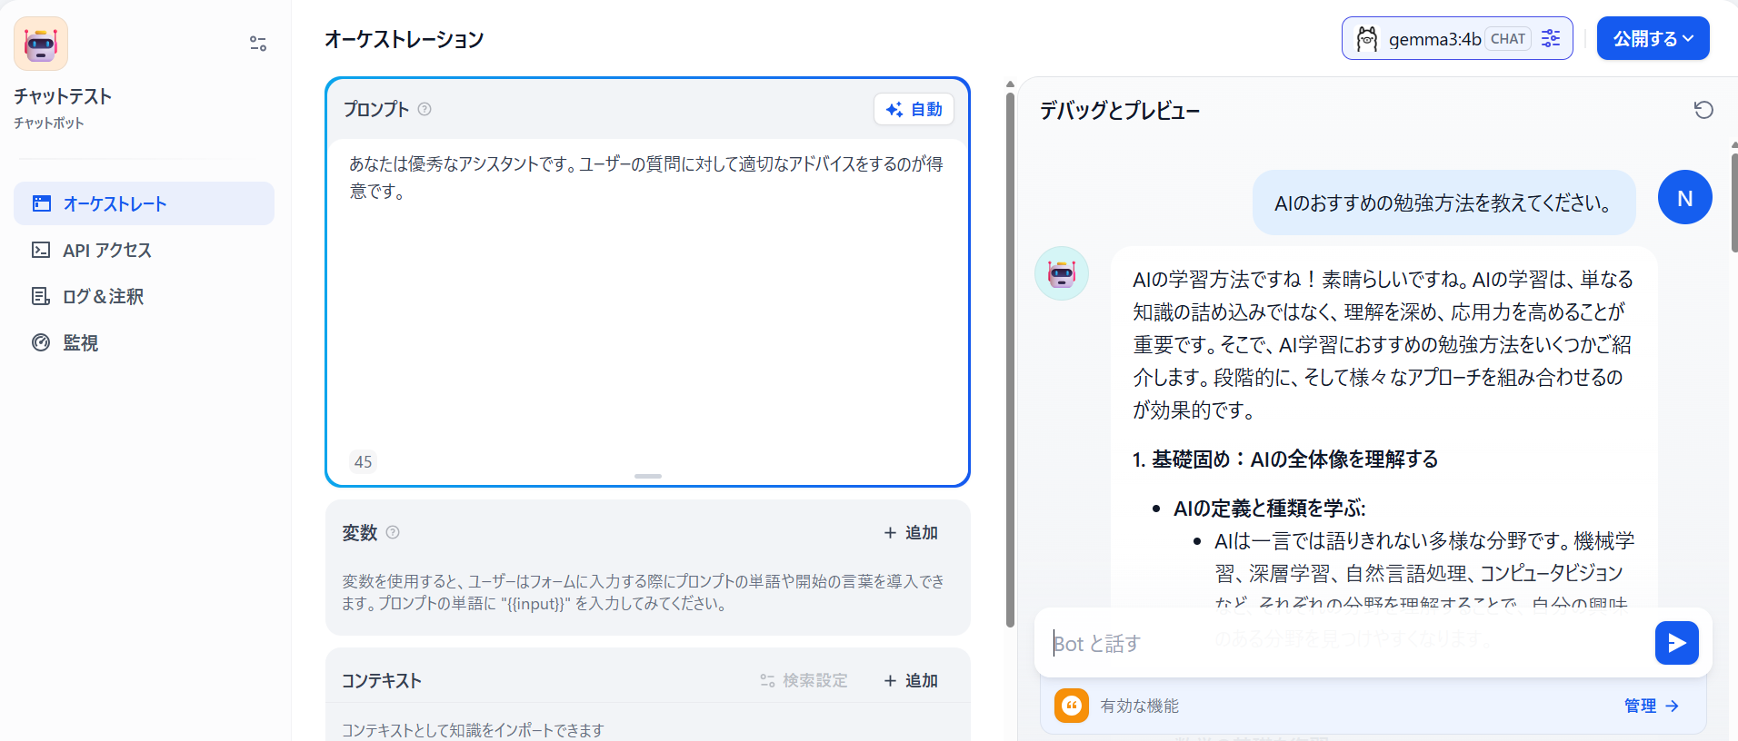The image size is (1738, 741).
Task: Open the 管理 features link
Action: (x=1652, y=706)
